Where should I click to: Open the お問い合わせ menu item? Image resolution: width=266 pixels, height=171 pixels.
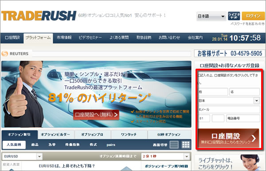pos(169,38)
